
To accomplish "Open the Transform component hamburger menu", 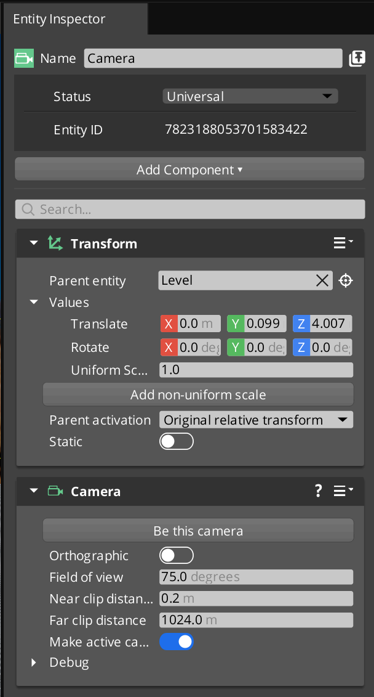I will (343, 243).
